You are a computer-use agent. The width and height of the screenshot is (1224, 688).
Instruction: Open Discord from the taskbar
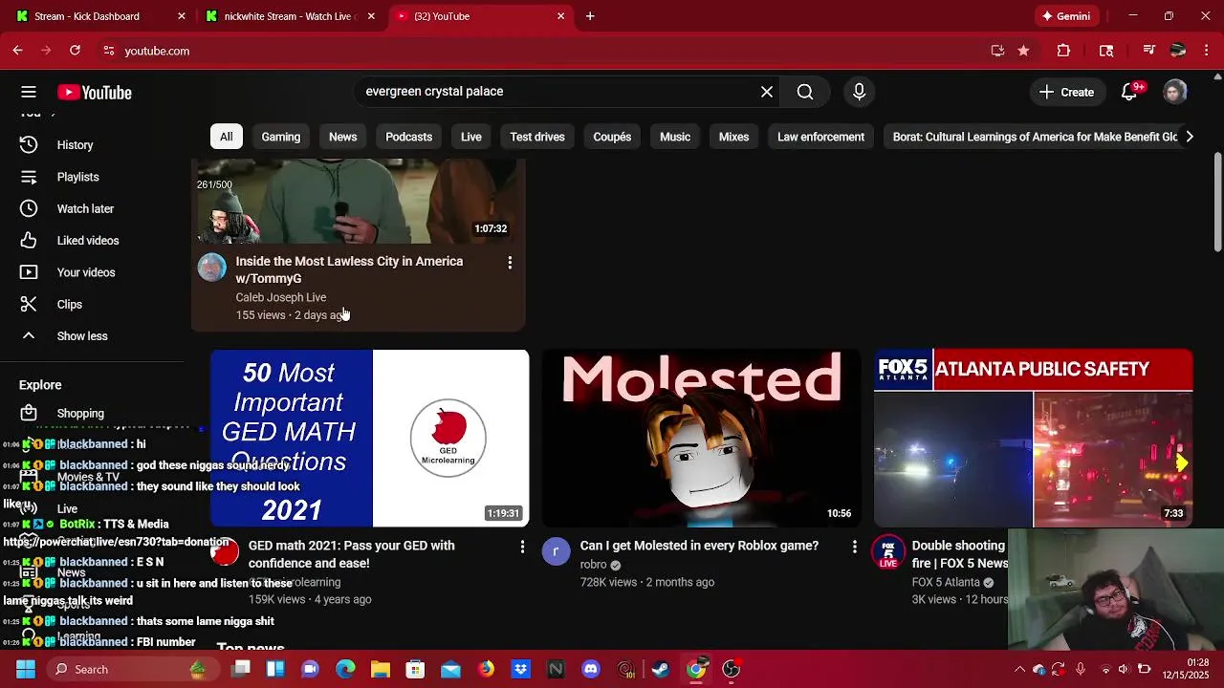pos(591,669)
